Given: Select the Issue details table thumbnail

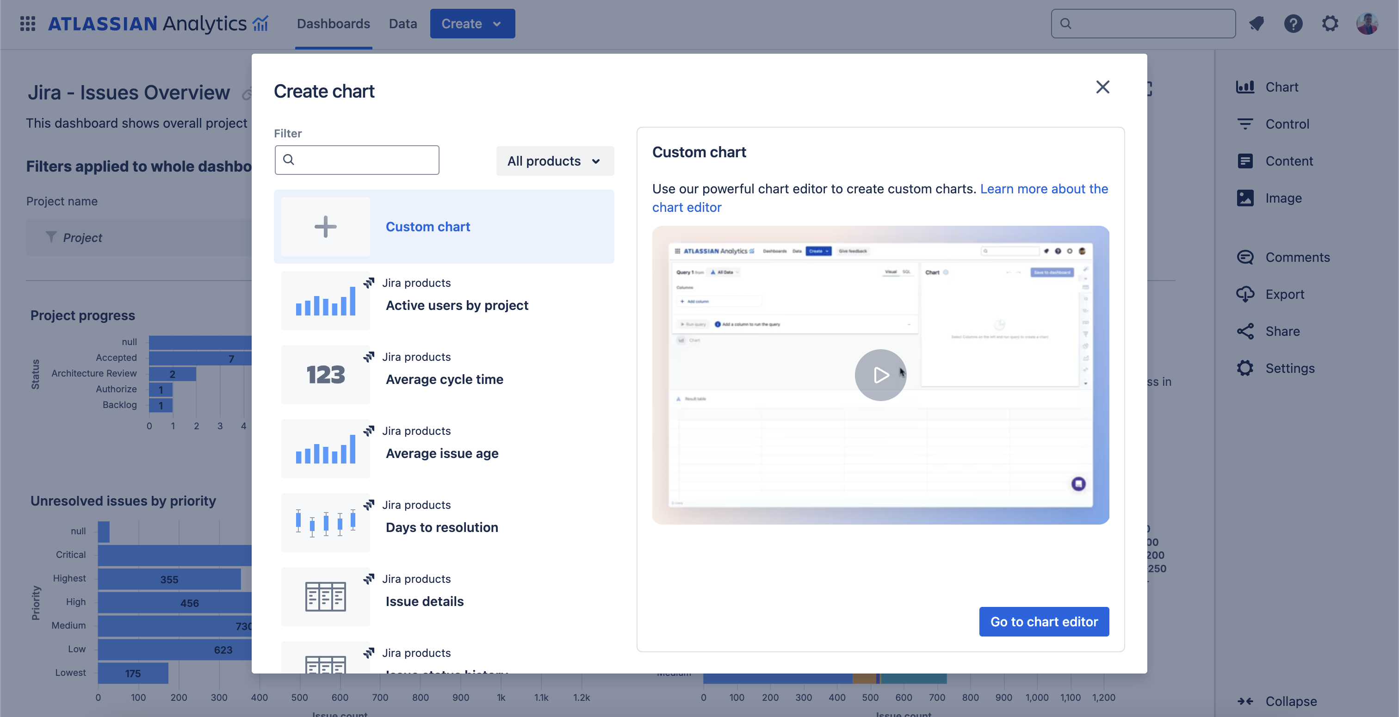Looking at the screenshot, I should coord(325,596).
